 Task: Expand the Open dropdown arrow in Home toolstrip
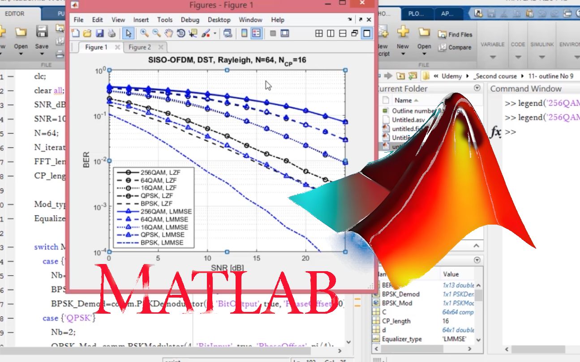pyautogui.click(x=424, y=55)
